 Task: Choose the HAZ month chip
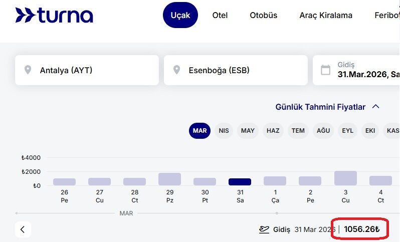273,131
